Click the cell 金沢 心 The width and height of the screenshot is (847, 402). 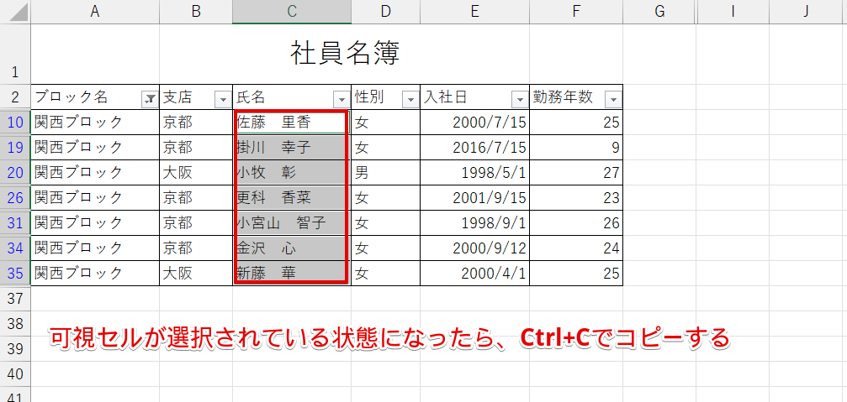point(292,248)
